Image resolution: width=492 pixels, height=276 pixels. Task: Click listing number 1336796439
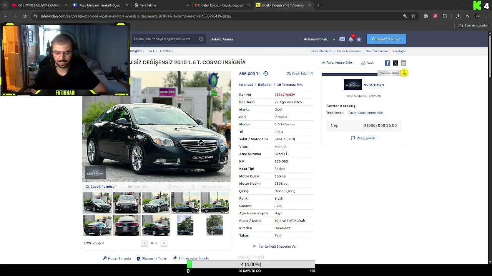285,95
